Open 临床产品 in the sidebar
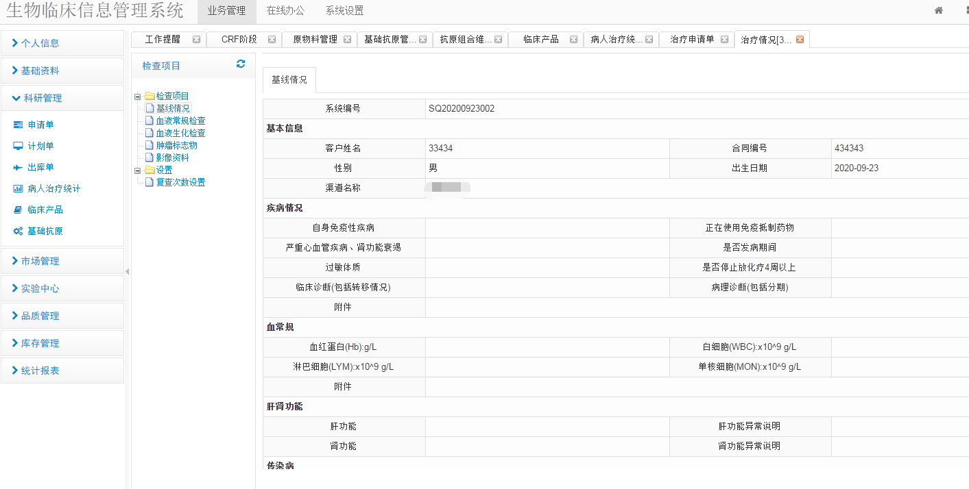 (x=45, y=210)
